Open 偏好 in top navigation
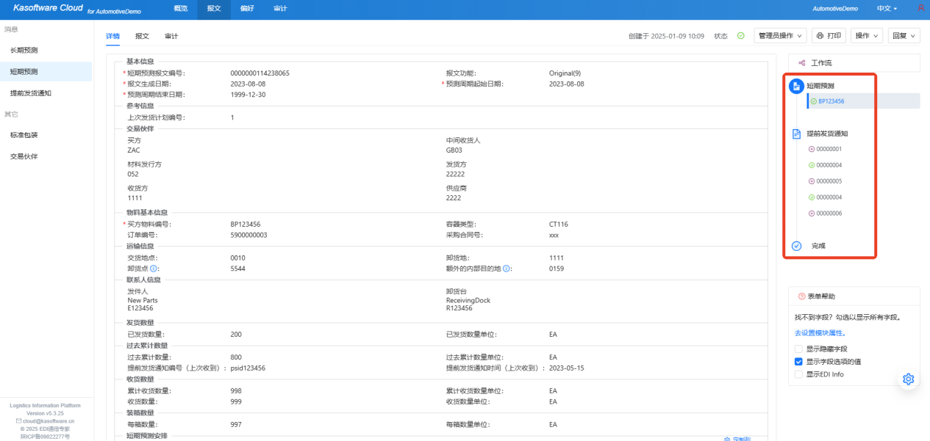This screenshot has width=930, height=441. 247,8
